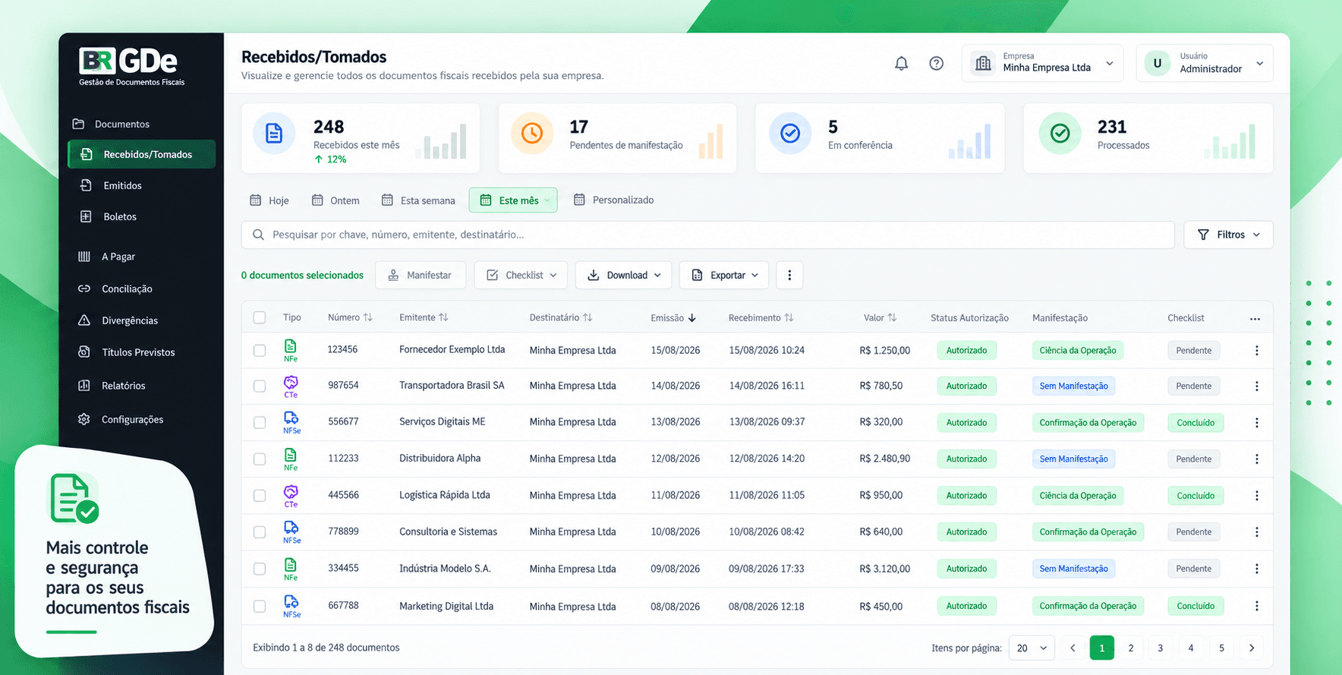Screen dimensions: 1342x675
Task: Click the Sem Manifestação badge for document 987654
Action: (x=1073, y=386)
